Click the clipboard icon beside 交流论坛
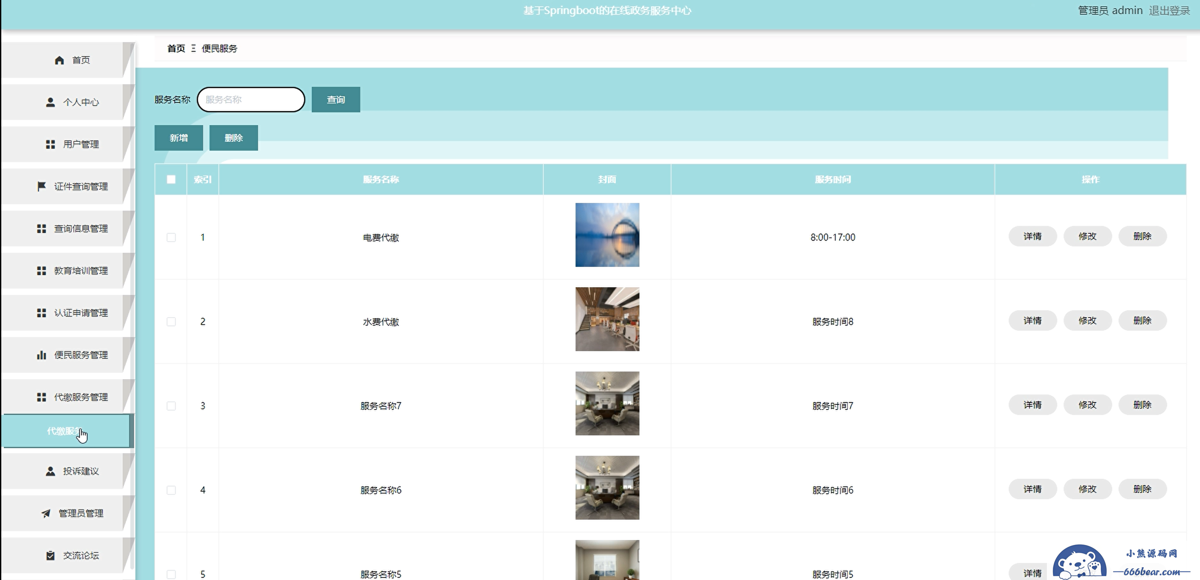This screenshot has width=1200, height=580. (x=50, y=556)
